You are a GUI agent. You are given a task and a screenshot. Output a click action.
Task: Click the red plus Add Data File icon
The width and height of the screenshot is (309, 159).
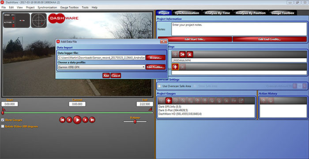click(175, 67)
